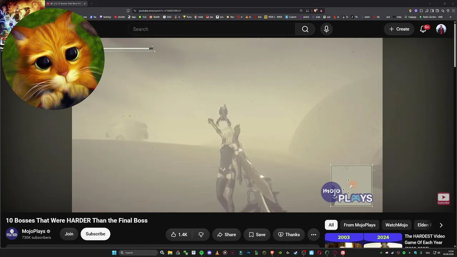Bookmark this page with the bookmark icon
457x257 pixels.
tap(128, 11)
